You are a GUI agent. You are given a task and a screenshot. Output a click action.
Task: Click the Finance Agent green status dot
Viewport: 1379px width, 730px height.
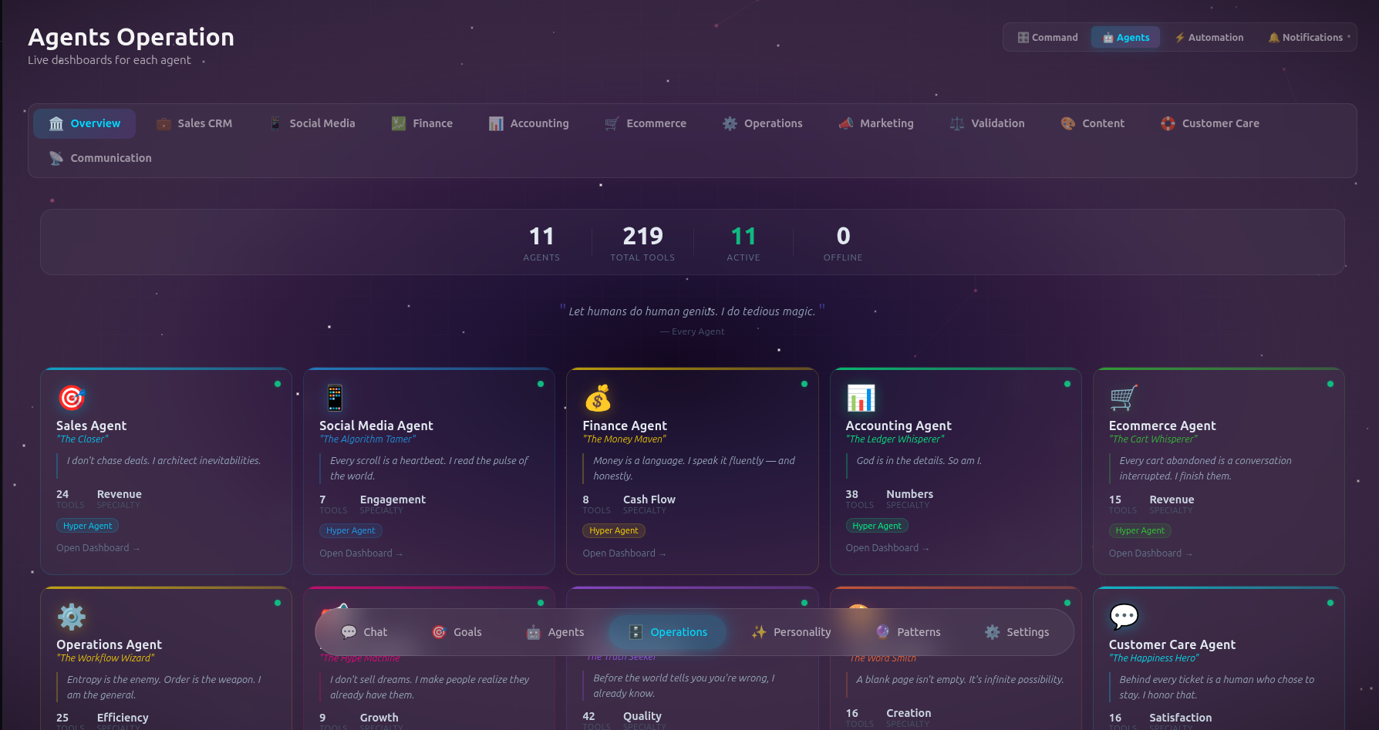click(x=804, y=384)
